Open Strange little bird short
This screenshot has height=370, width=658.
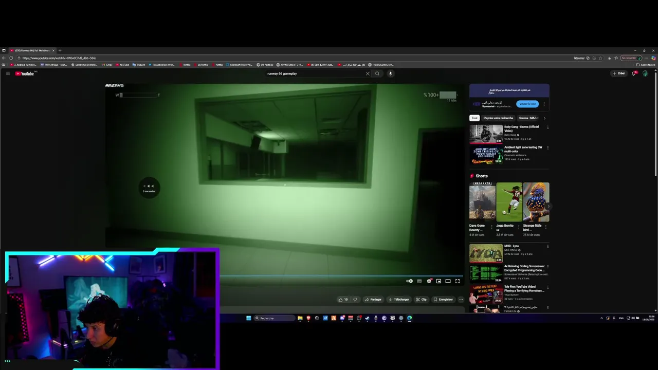(536, 202)
